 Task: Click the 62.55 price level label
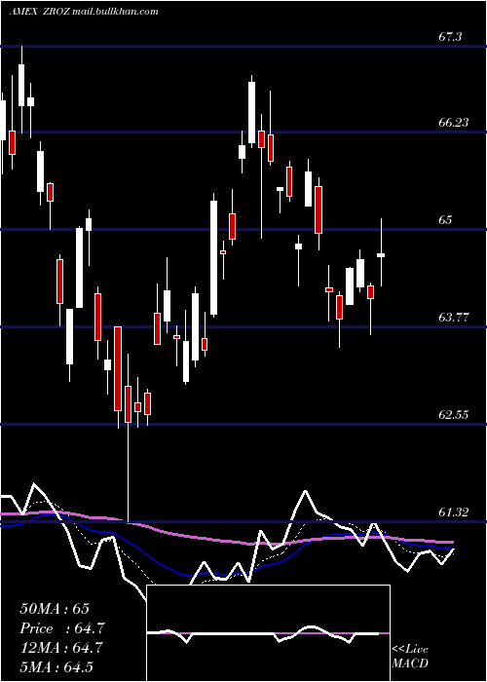pyautogui.click(x=454, y=415)
